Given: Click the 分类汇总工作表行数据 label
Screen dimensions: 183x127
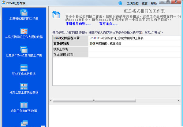Looking at the screenshot, I should (x=24, y=93).
